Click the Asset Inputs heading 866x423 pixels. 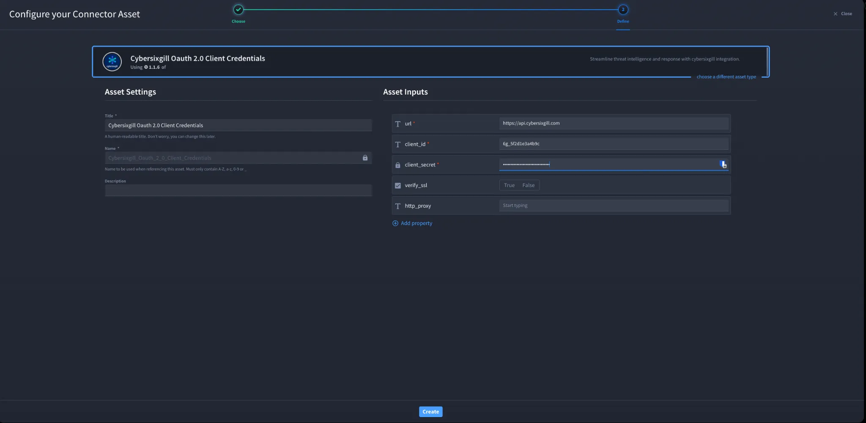tap(405, 92)
